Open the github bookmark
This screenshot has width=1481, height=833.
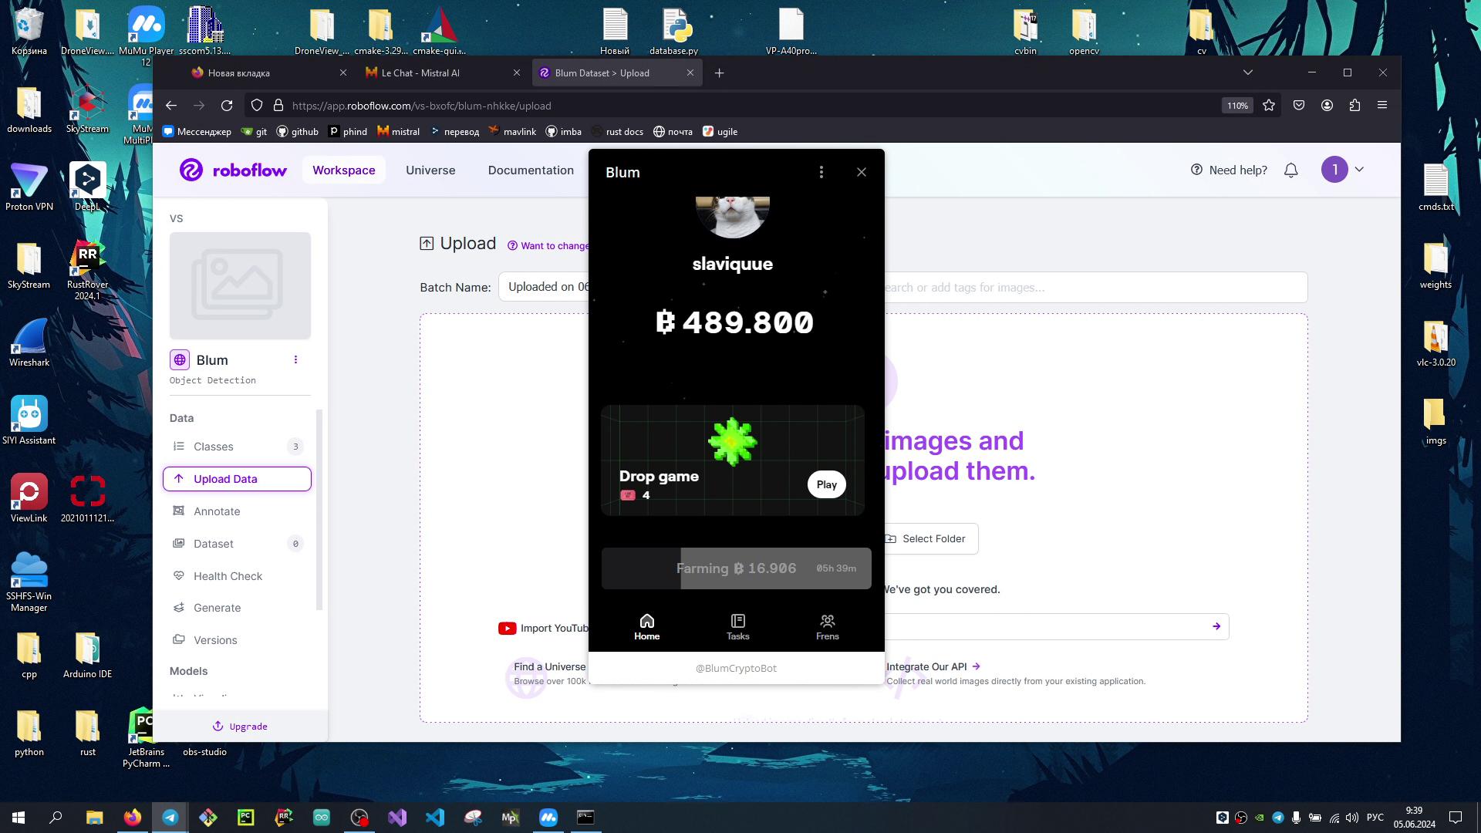(x=297, y=131)
